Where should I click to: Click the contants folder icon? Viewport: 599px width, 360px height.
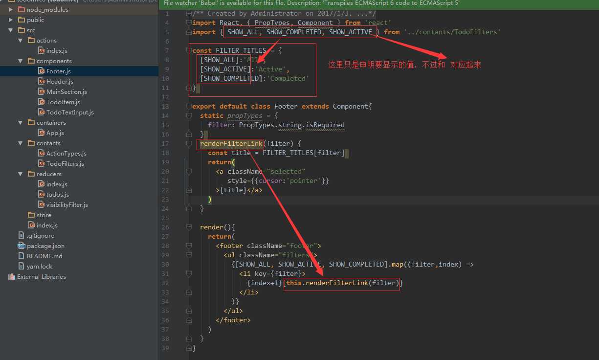tap(32, 143)
